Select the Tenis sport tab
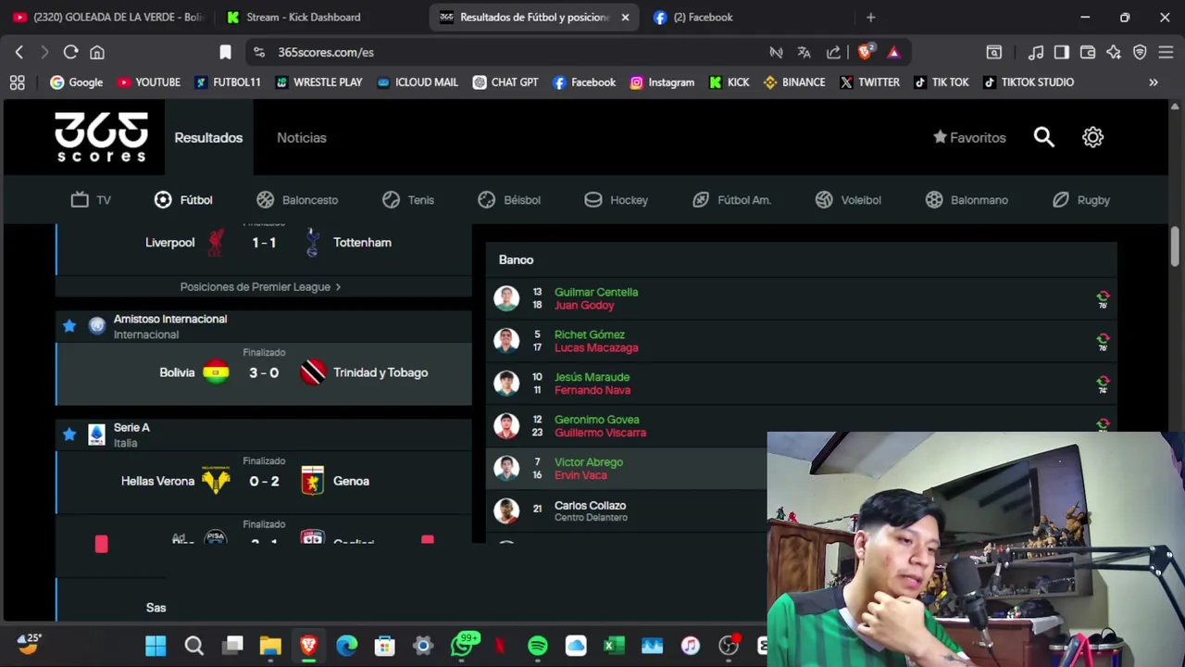The image size is (1185, 667). [408, 199]
